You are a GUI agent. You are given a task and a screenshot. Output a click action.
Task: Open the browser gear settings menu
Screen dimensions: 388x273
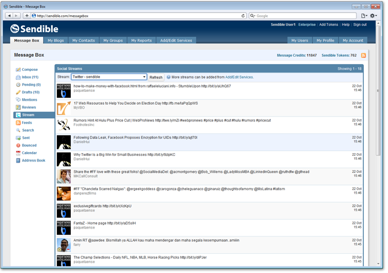point(373,16)
